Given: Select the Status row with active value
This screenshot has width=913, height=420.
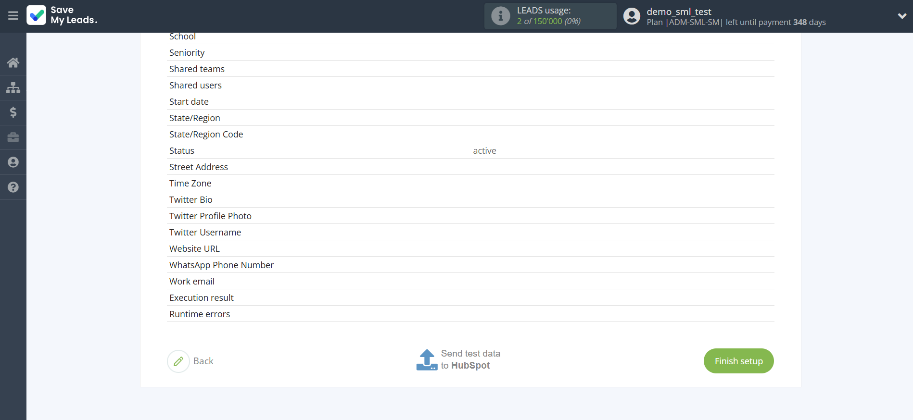Looking at the screenshot, I should point(470,150).
